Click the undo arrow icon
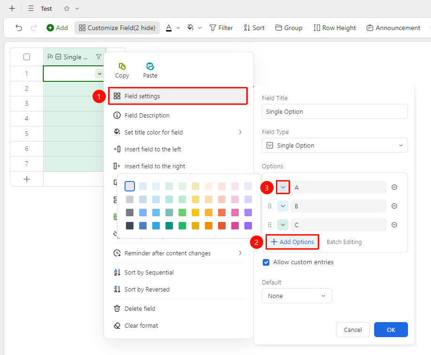The width and height of the screenshot is (431, 355). 19,28
